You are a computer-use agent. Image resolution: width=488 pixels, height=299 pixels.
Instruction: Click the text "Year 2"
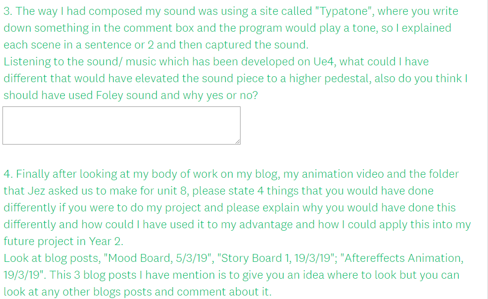pyautogui.click(x=105, y=242)
